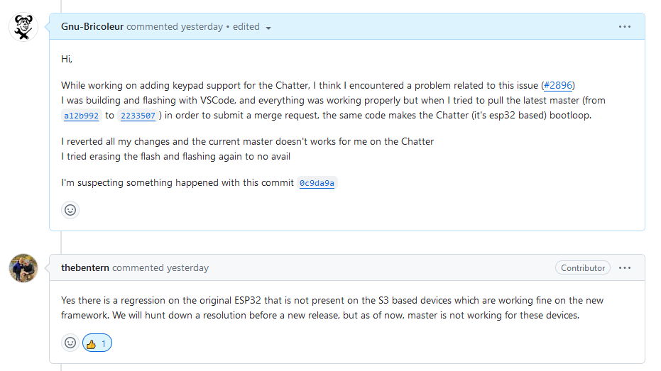The height and width of the screenshot is (371, 661).
Task: Add emoji reaction to Gnu-Bricoleur's comment
Action: tap(70, 210)
